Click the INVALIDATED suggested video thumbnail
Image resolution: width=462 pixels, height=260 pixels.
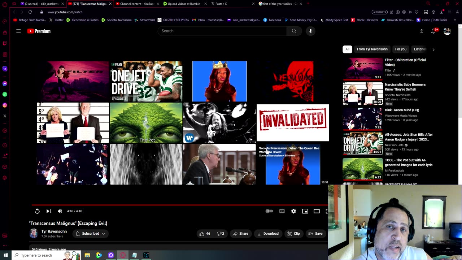(x=293, y=123)
